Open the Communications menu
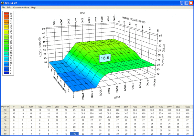 21,7
